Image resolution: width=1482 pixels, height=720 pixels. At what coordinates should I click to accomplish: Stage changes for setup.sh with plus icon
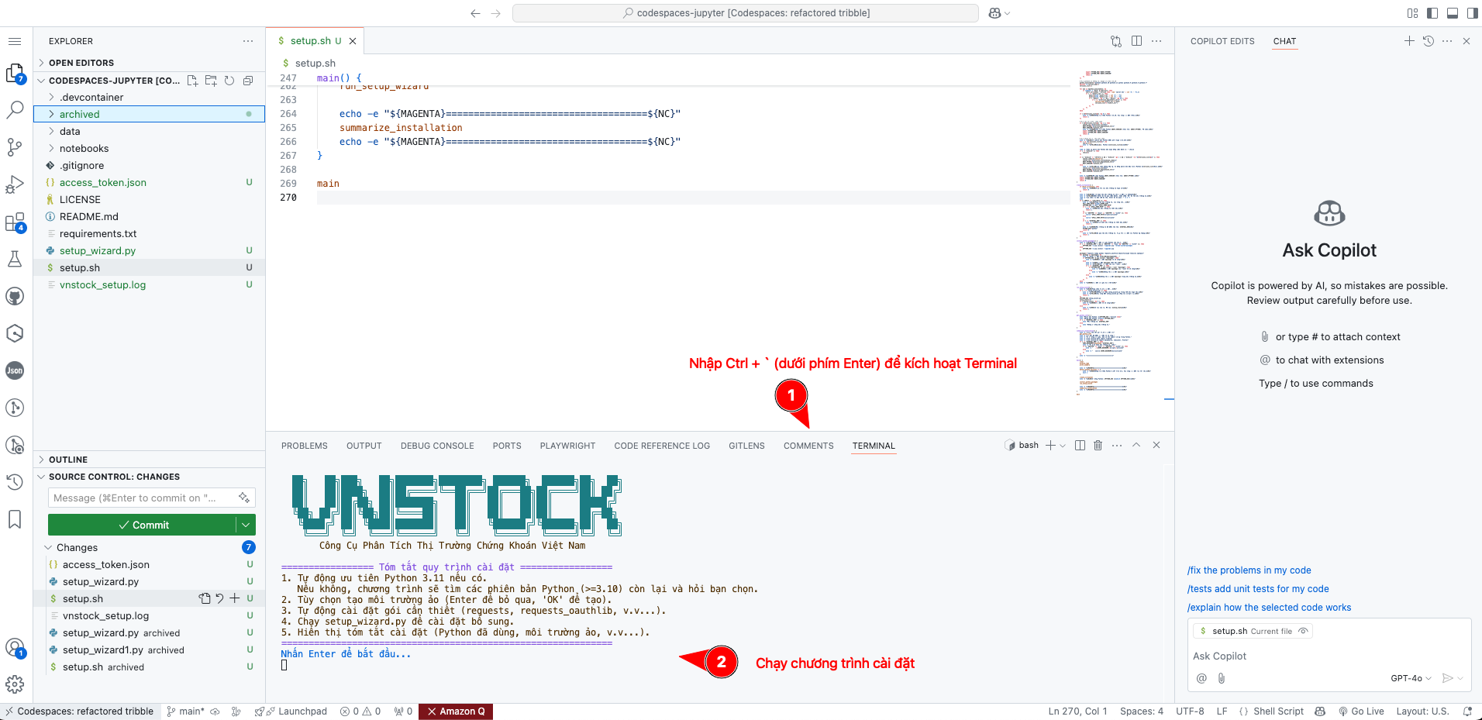[x=235, y=598]
